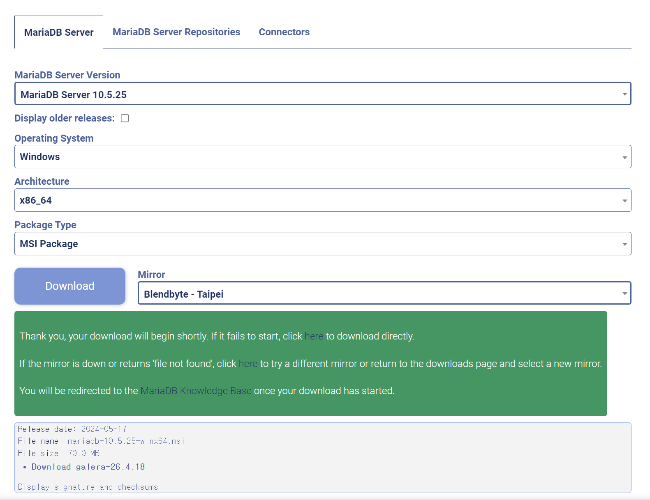The height and width of the screenshot is (500, 650).
Task: Click the Mirror label
Action: click(x=151, y=275)
